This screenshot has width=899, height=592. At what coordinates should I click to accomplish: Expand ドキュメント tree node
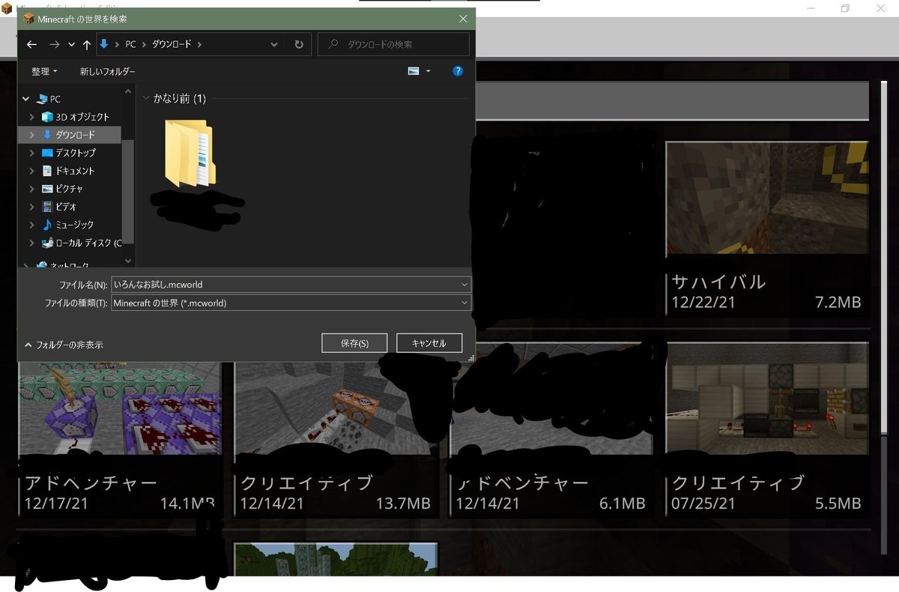click(31, 171)
